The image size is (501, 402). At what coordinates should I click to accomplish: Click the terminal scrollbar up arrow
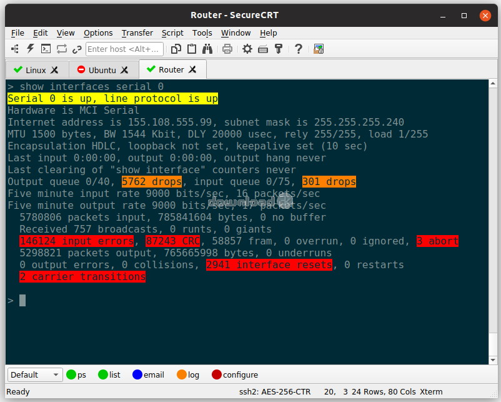(x=493, y=84)
